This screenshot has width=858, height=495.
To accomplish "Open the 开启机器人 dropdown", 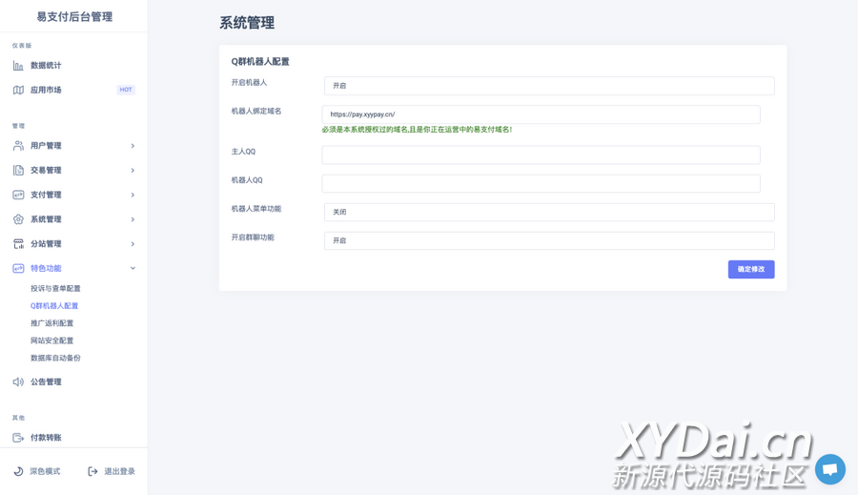I will click(x=548, y=86).
